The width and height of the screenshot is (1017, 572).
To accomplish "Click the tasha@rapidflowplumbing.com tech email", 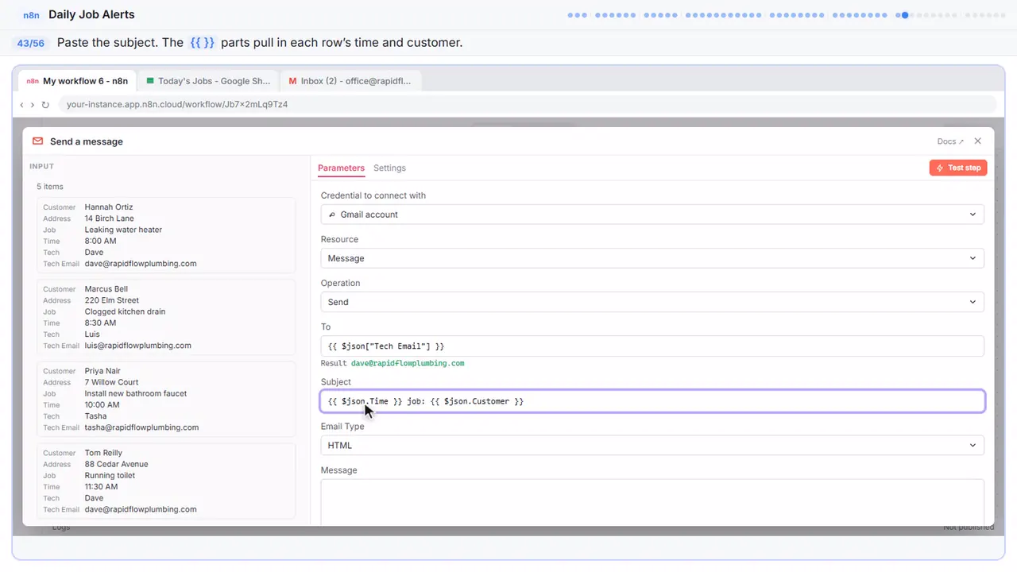I will pos(141,427).
